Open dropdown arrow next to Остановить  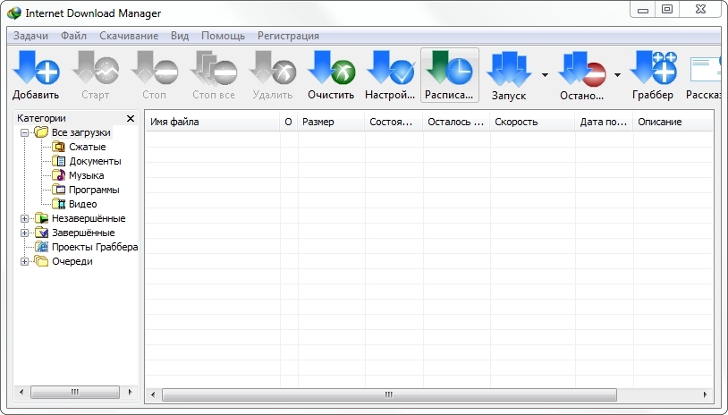617,75
